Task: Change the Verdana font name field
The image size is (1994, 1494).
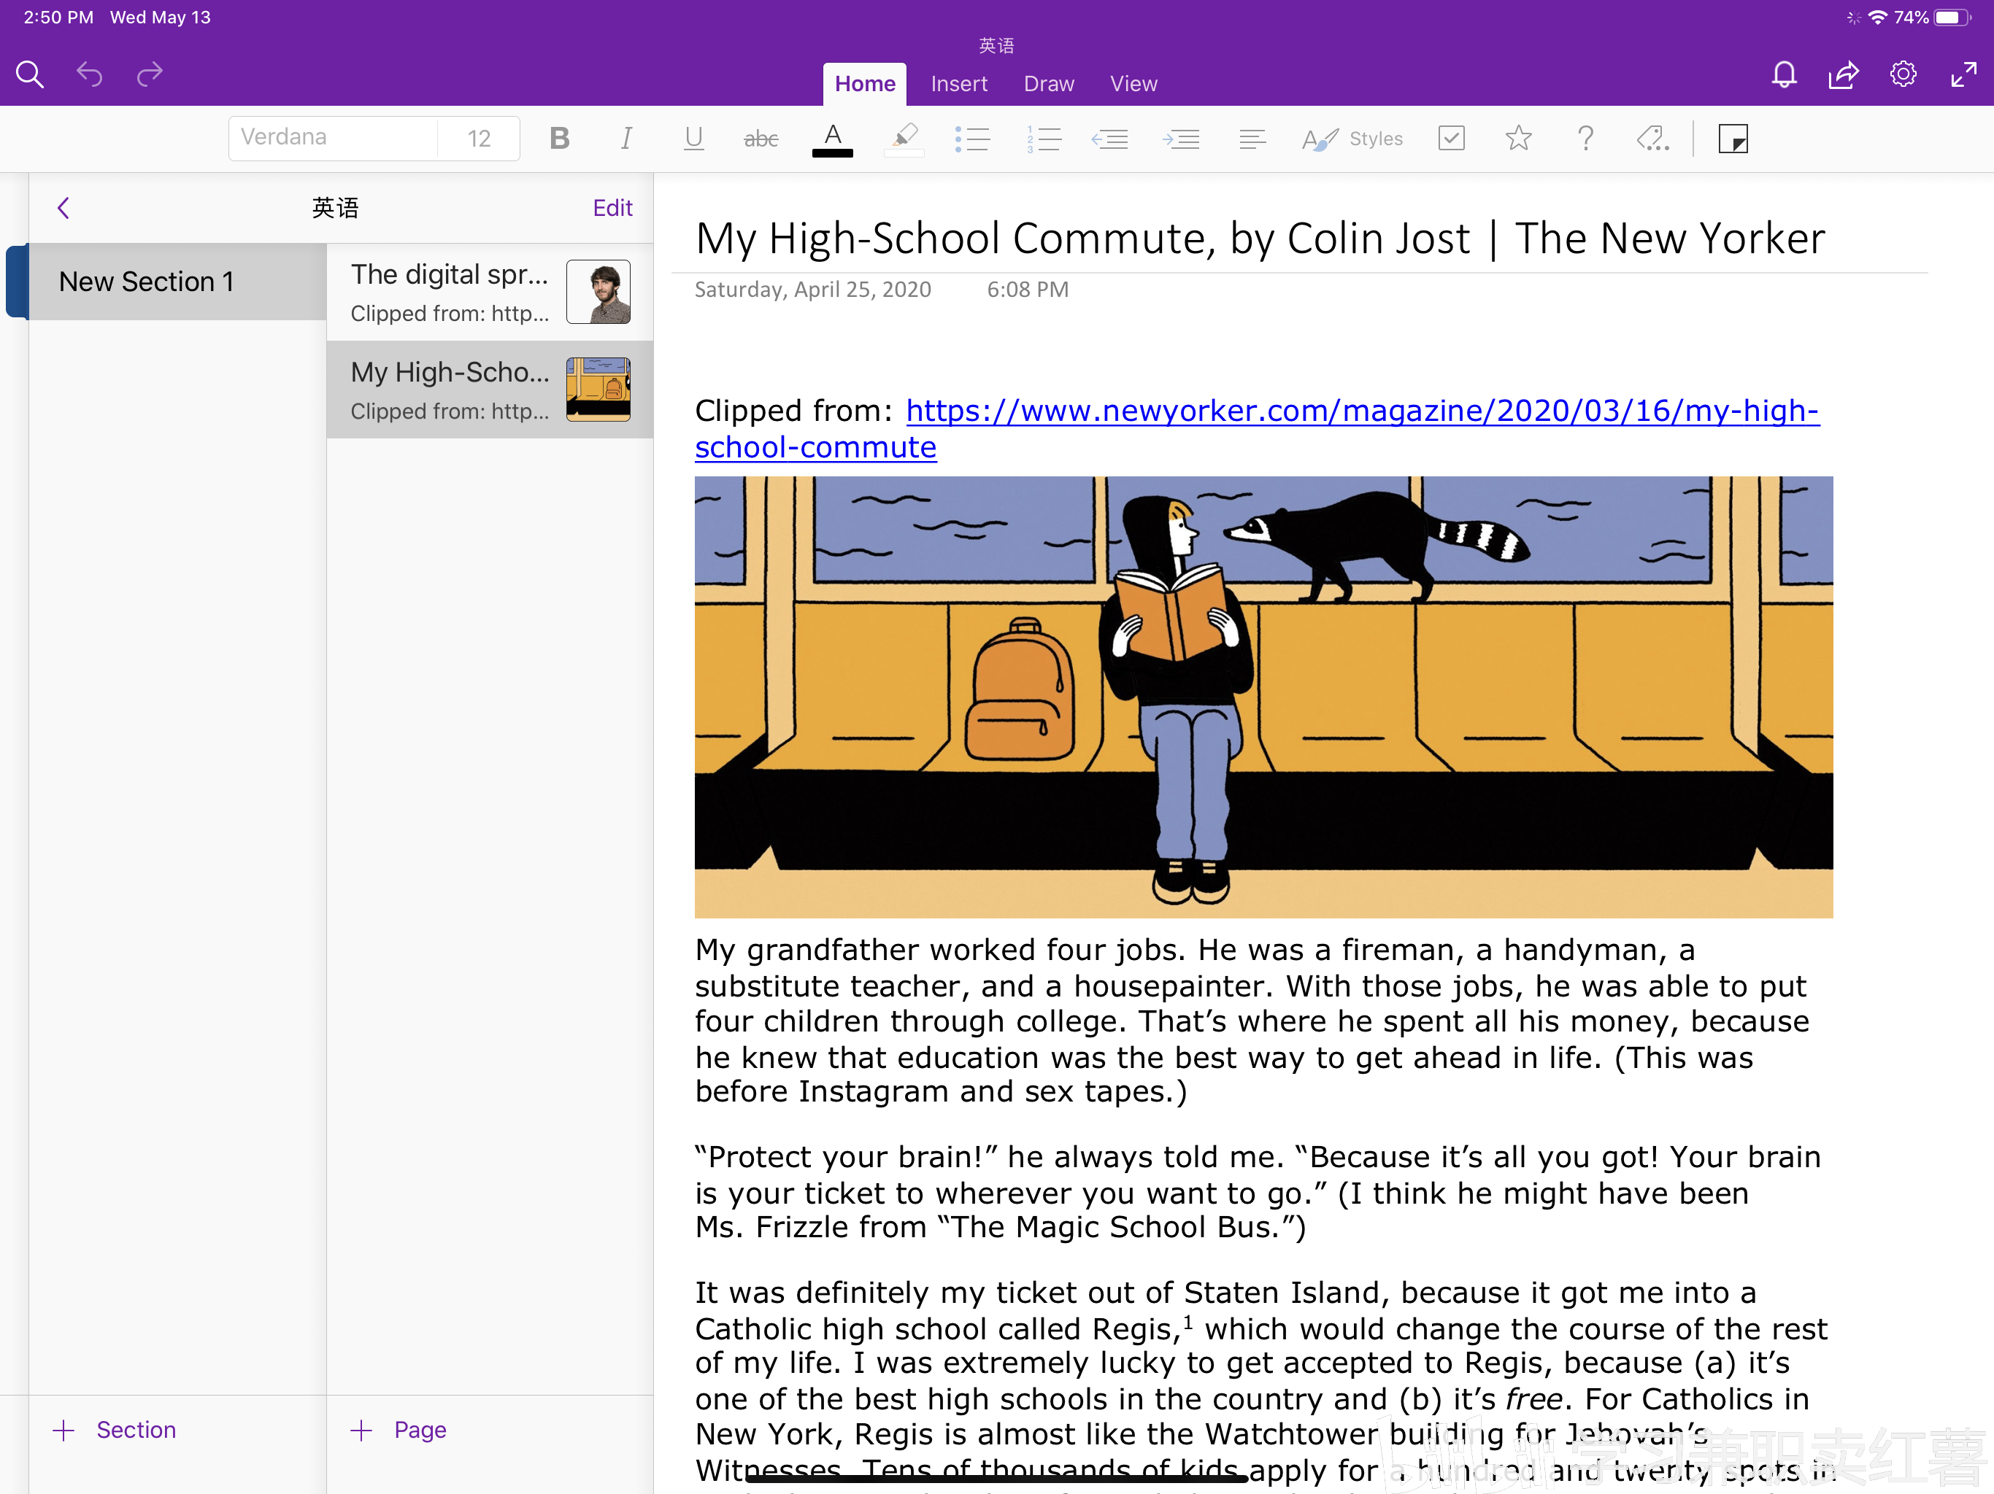Action: click(x=334, y=138)
